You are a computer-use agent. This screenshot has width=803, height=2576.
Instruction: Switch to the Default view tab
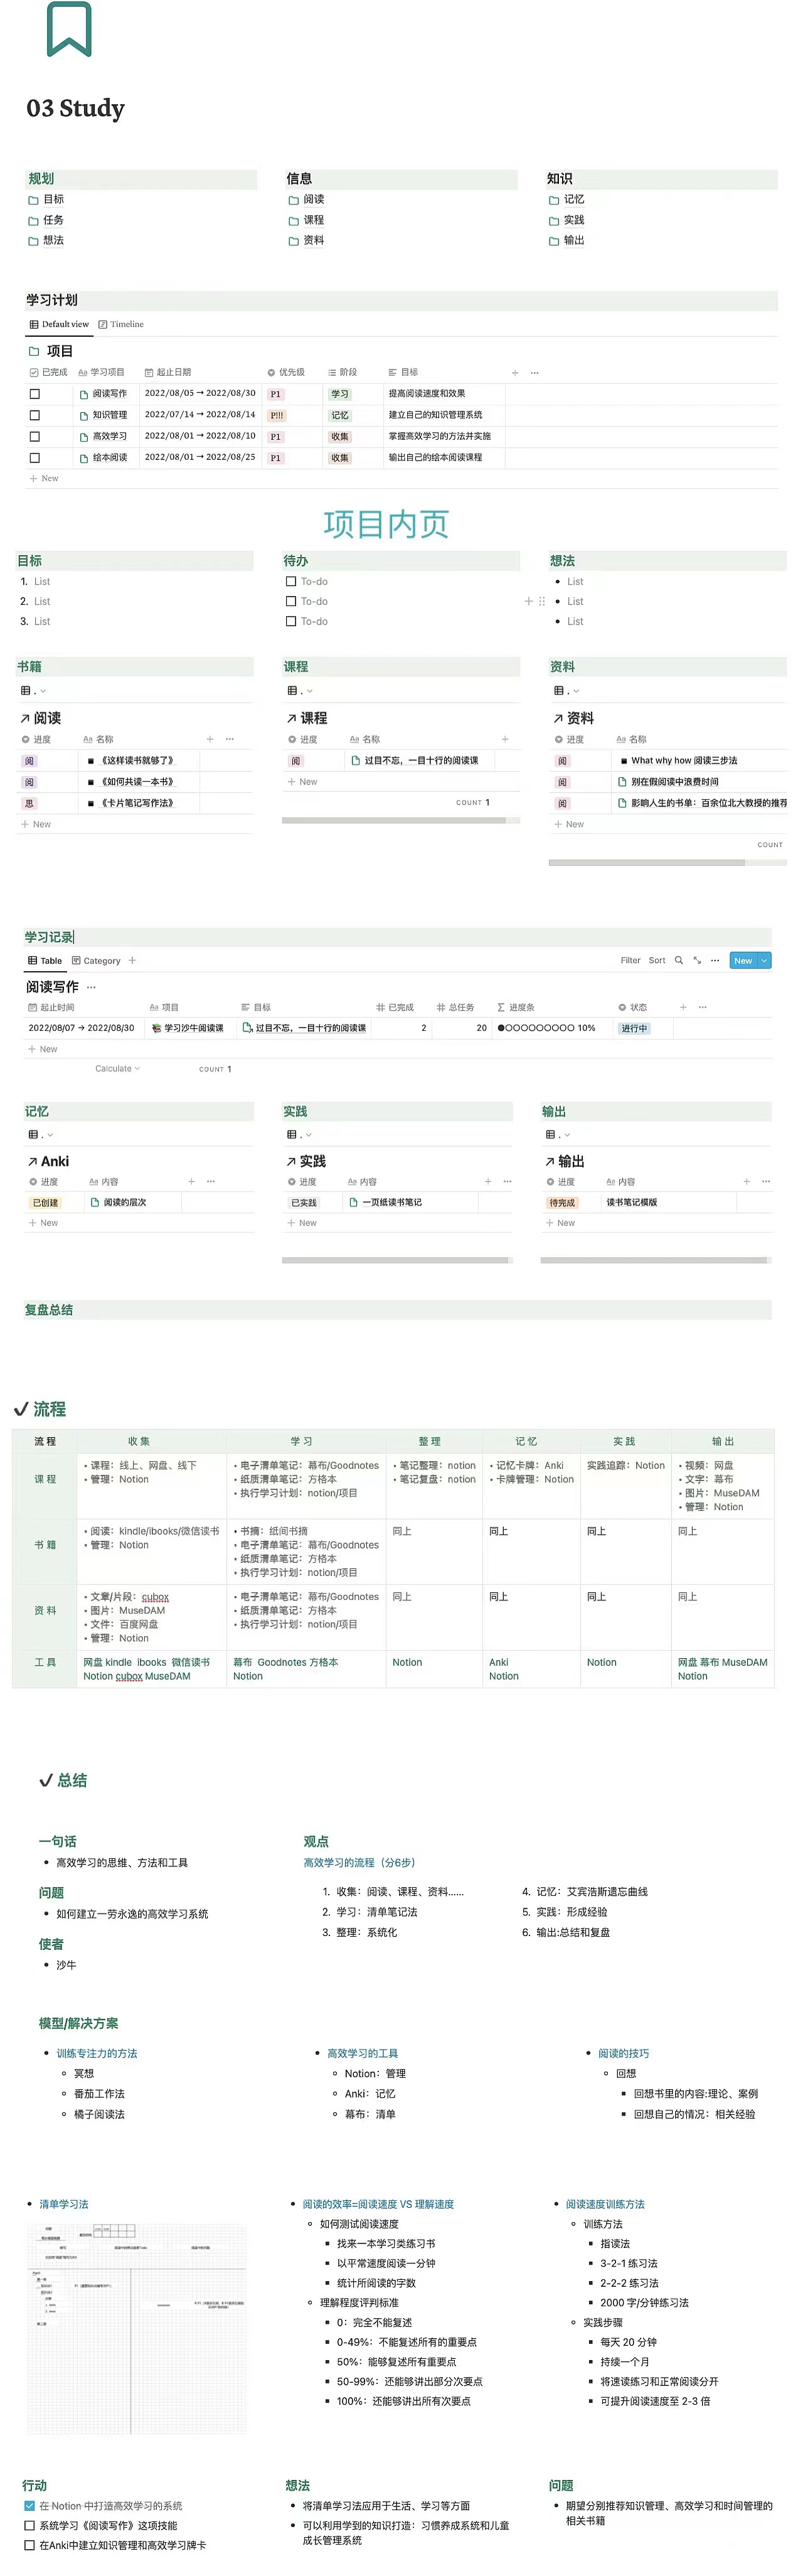point(59,324)
